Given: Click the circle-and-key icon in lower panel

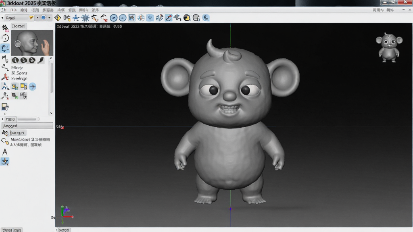Looking at the screenshot, I should tap(5, 141).
